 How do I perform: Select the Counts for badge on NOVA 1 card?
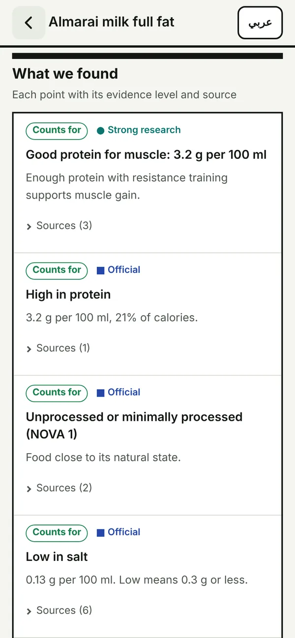coord(57,392)
